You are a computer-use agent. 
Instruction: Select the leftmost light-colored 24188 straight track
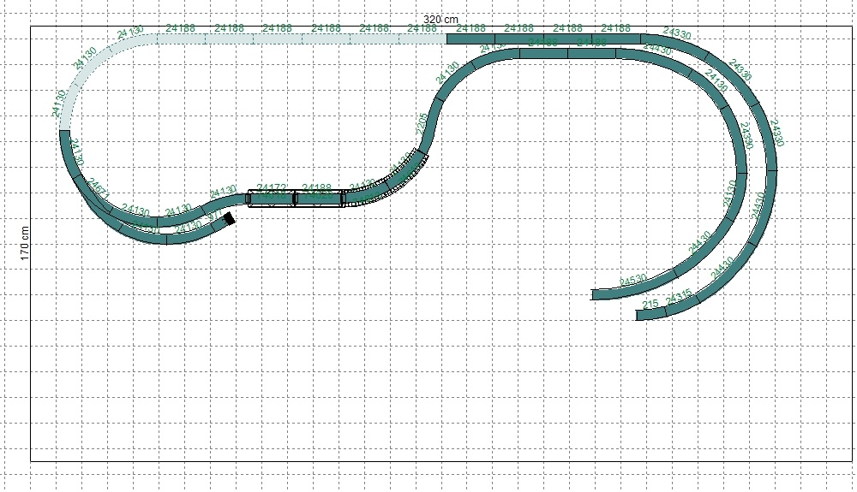tap(182, 39)
